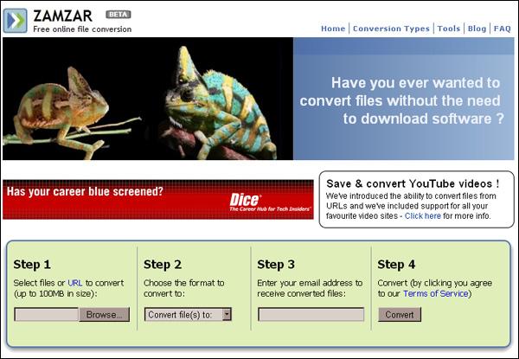Open the Blog navigation link

pyautogui.click(x=477, y=29)
